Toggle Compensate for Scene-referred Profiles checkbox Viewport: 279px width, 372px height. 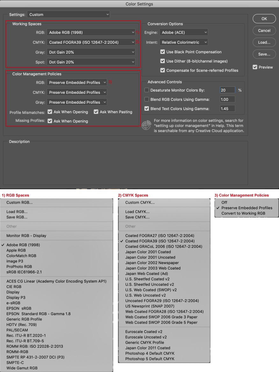pos(162,70)
